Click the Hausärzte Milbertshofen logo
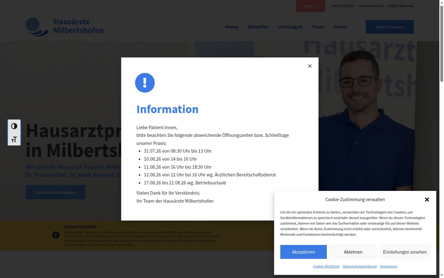 point(64,27)
